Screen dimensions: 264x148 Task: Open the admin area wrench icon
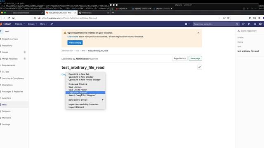click(x=52, y=24)
